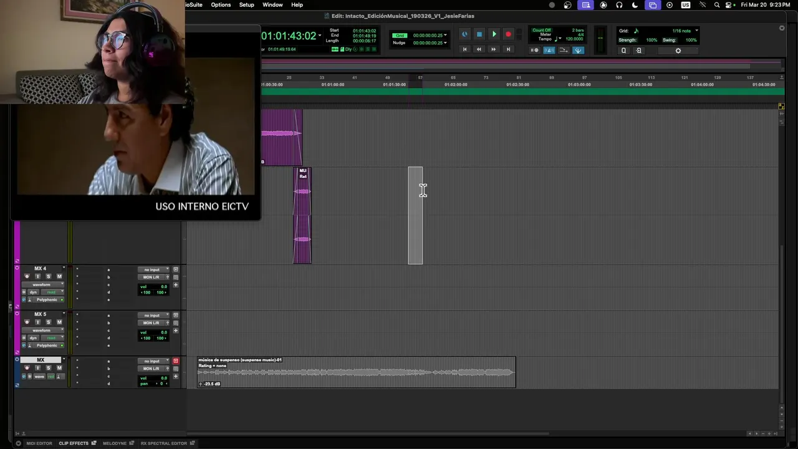798x449 pixels.
Task: Click the red output window button on MX track
Action: [176, 361]
